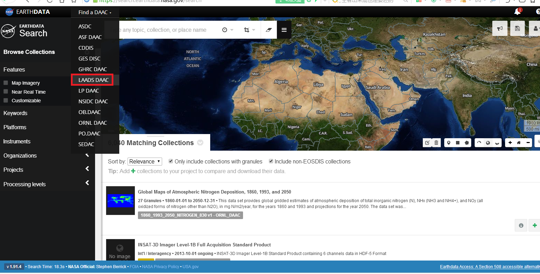540x274 pixels.
Task: Click the EARTHDATA brand text in top bar
Action: pyautogui.click(x=33, y=12)
